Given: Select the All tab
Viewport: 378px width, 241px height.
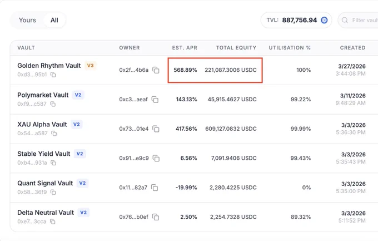Looking at the screenshot, I should 54,20.
